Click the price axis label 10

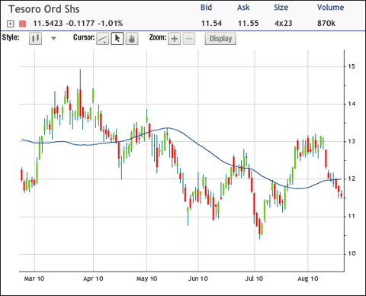[352, 254]
